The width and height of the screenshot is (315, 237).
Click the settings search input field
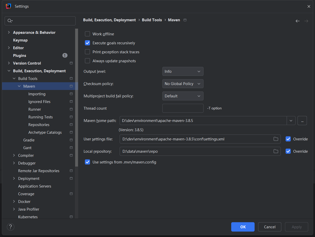tap(40, 21)
